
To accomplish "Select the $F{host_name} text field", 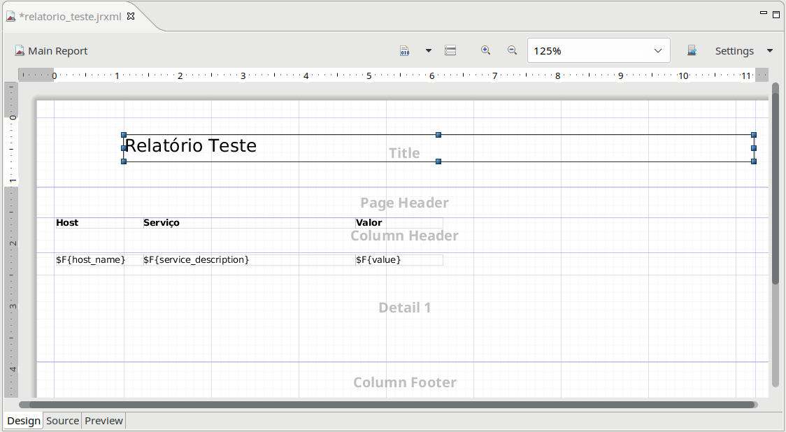I will tap(90, 260).
